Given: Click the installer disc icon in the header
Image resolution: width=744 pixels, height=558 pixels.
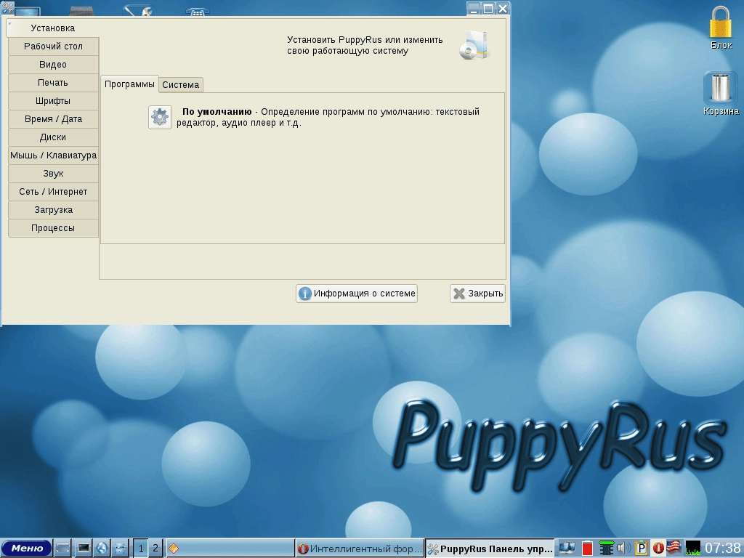Looking at the screenshot, I should [474, 45].
